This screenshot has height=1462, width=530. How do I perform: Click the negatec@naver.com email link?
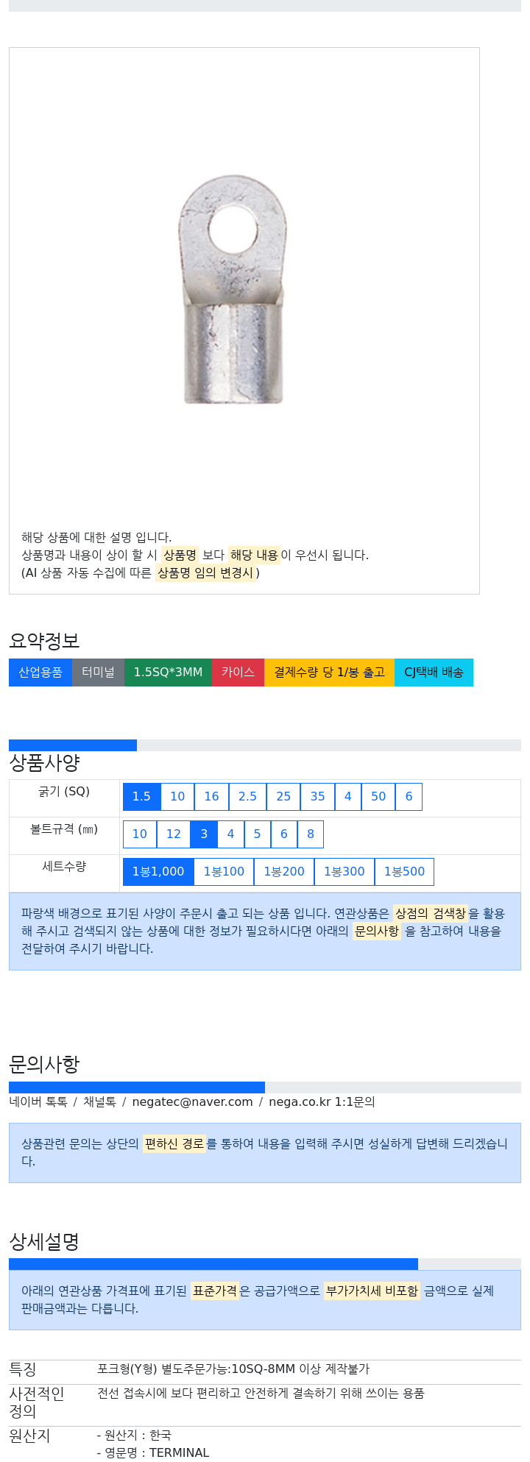pyautogui.click(x=192, y=1102)
